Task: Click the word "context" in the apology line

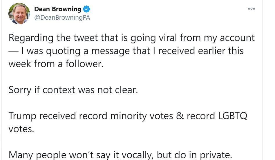Action: click(x=59, y=90)
